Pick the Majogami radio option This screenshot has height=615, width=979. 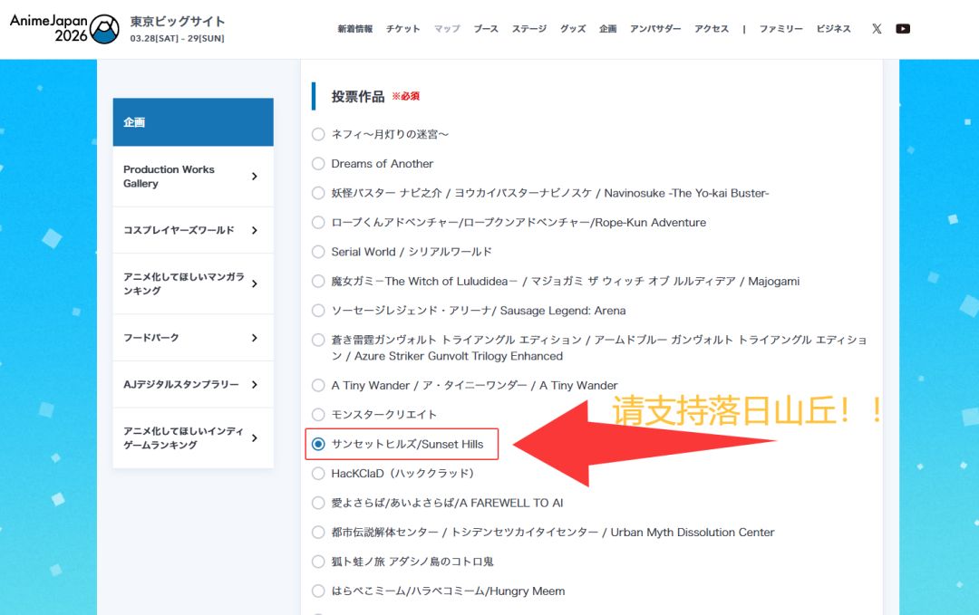coord(318,281)
